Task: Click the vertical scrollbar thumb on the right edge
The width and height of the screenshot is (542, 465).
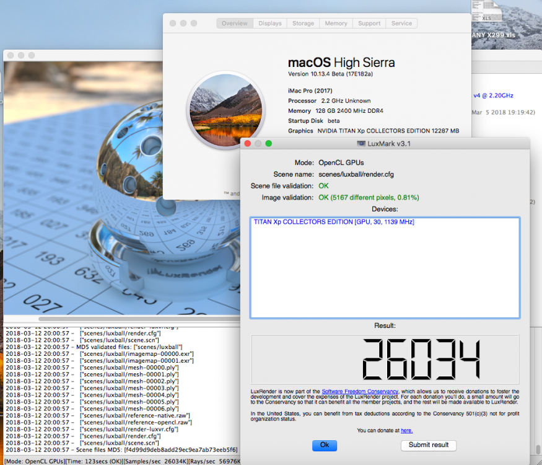Action: [x=538, y=448]
